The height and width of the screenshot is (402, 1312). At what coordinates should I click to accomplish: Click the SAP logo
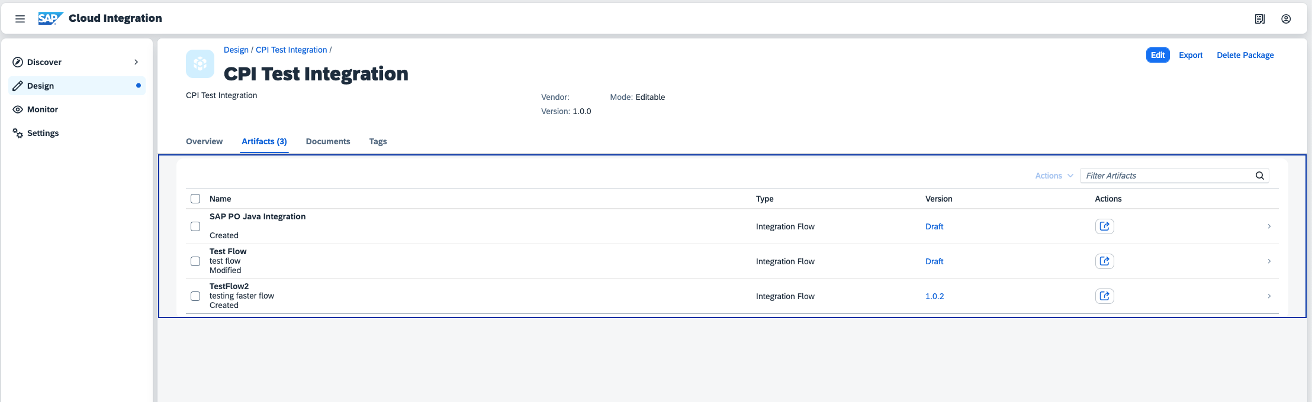[x=50, y=18]
